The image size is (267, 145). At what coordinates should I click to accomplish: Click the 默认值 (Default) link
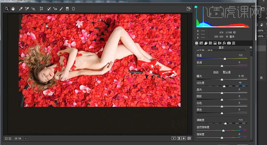(227, 72)
